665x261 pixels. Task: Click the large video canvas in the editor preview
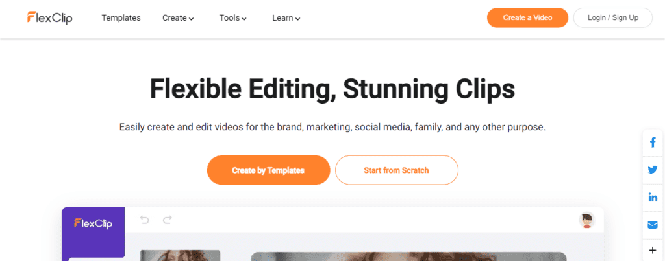[x=408, y=256]
